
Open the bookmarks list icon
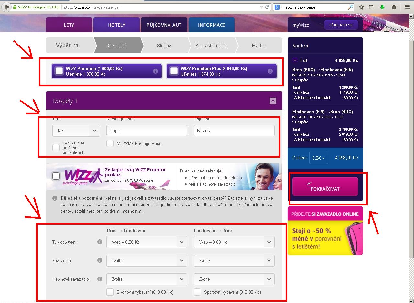(x=371, y=7)
